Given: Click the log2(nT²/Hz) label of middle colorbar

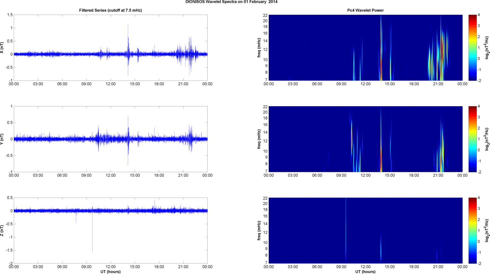Looking at the screenshot, I should pos(487,139).
